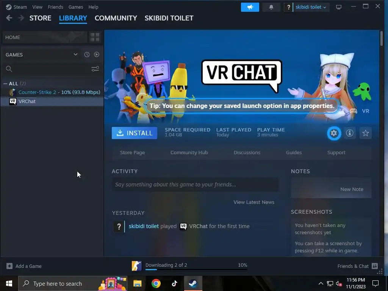Click the muted volume tray icon
Image resolution: width=388 pixels, height=291 pixels.
pyautogui.click(x=339, y=283)
